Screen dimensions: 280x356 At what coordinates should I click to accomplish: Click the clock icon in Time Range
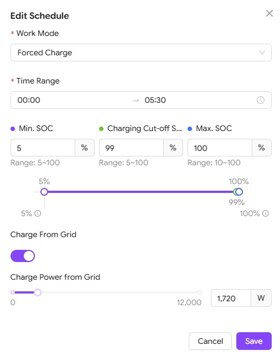tap(261, 100)
